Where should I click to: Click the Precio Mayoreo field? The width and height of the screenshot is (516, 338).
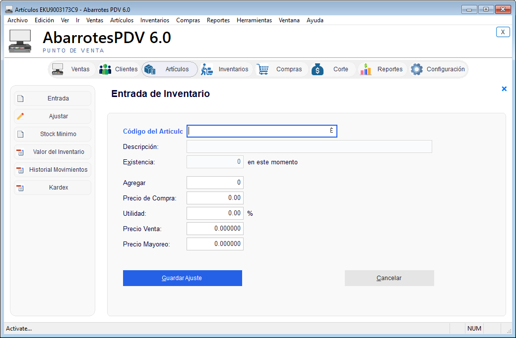[x=215, y=244]
